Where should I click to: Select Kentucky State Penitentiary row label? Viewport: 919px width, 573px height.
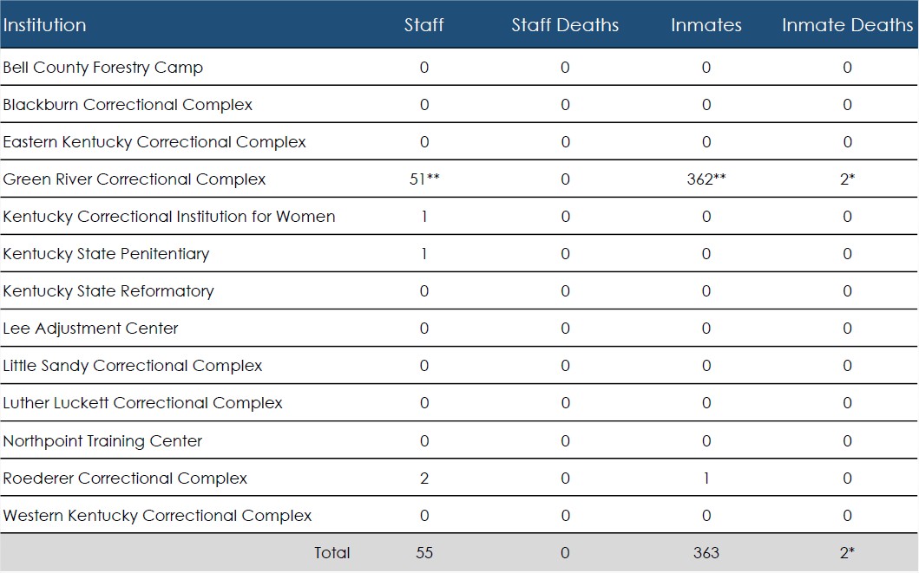click(106, 254)
